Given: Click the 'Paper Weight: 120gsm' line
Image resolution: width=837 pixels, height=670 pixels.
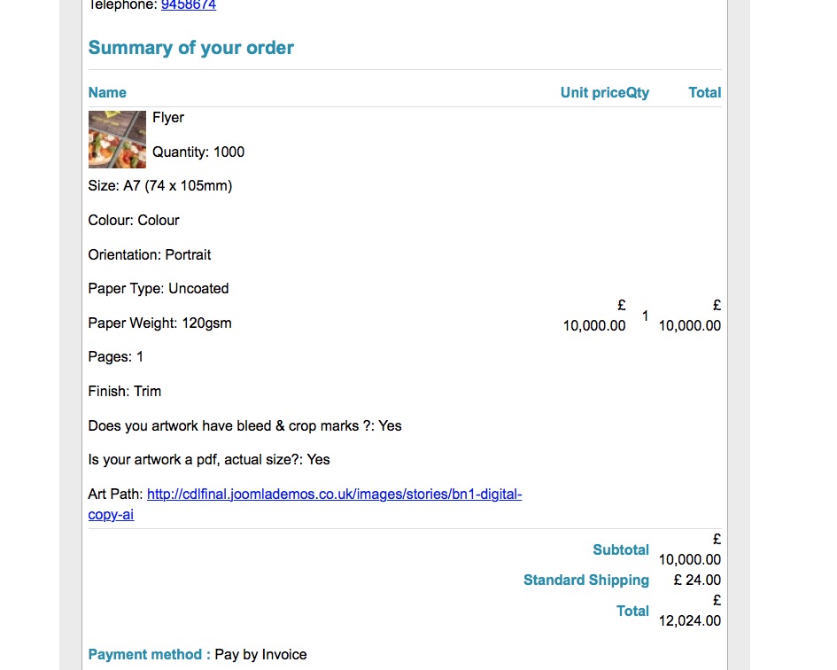Looking at the screenshot, I should tap(159, 323).
